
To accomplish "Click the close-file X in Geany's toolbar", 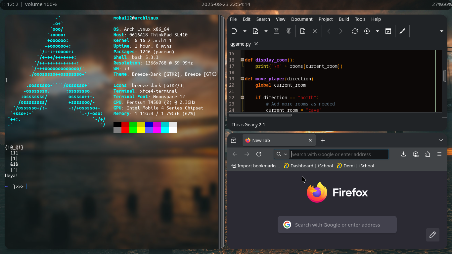I will pos(315,31).
